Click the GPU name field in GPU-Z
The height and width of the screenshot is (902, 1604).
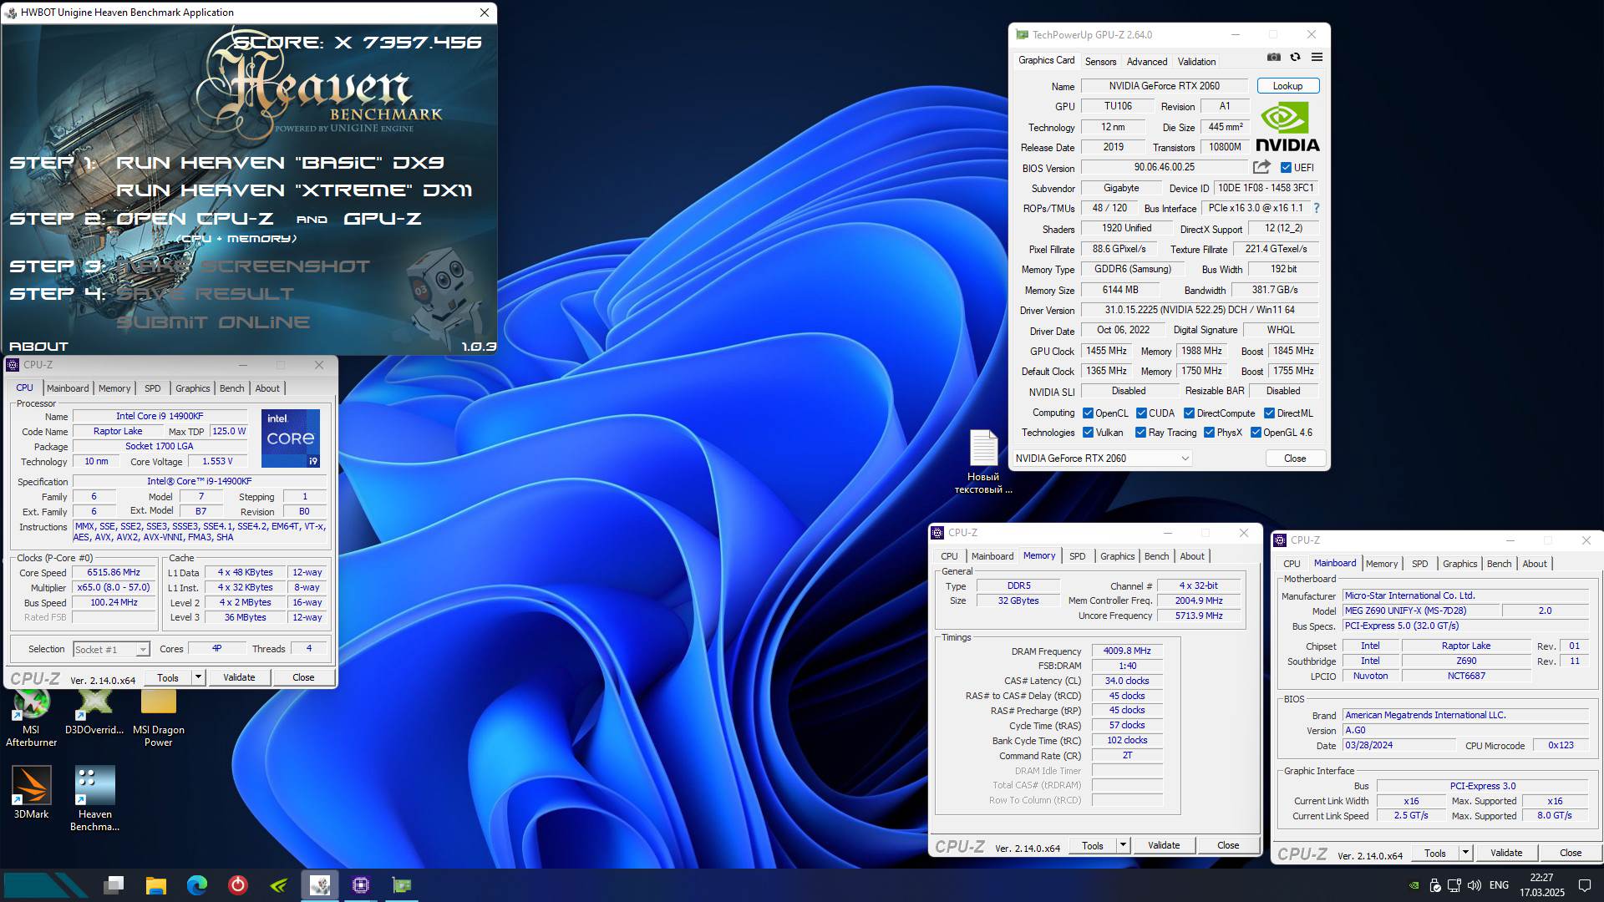tap(1164, 86)
